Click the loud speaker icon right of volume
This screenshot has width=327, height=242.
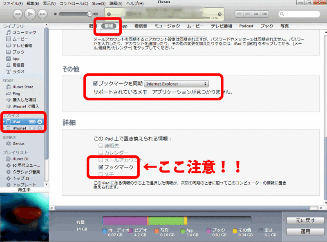[x=96, y=14]
